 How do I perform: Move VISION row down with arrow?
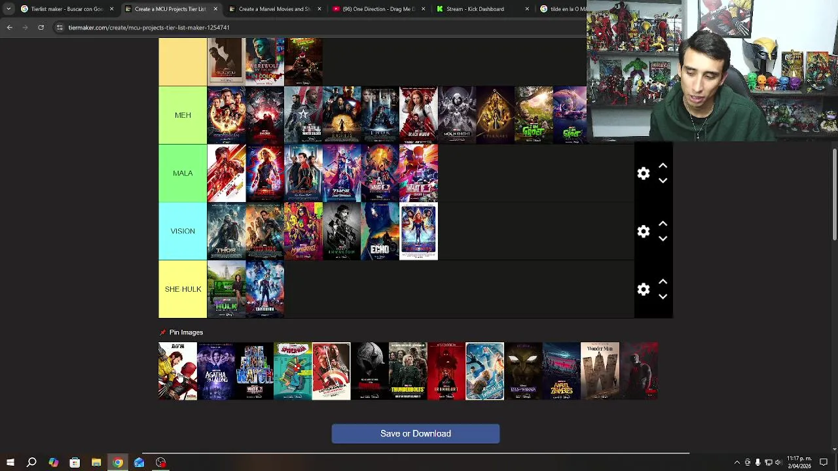[663, 239]
